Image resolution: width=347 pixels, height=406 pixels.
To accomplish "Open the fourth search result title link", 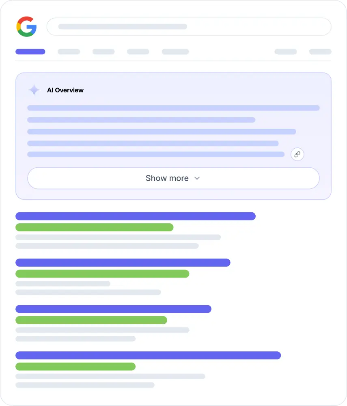I will pos(148,355).
